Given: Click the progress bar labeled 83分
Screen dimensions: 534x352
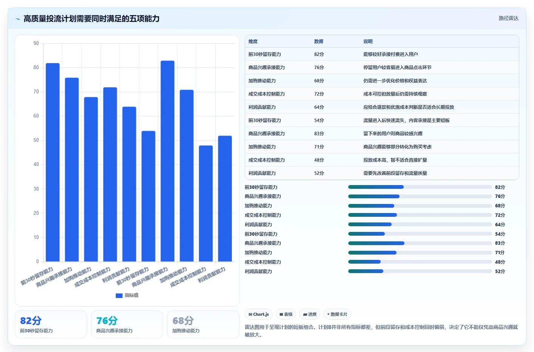Looking at the screenshot, I should [420, 243].
